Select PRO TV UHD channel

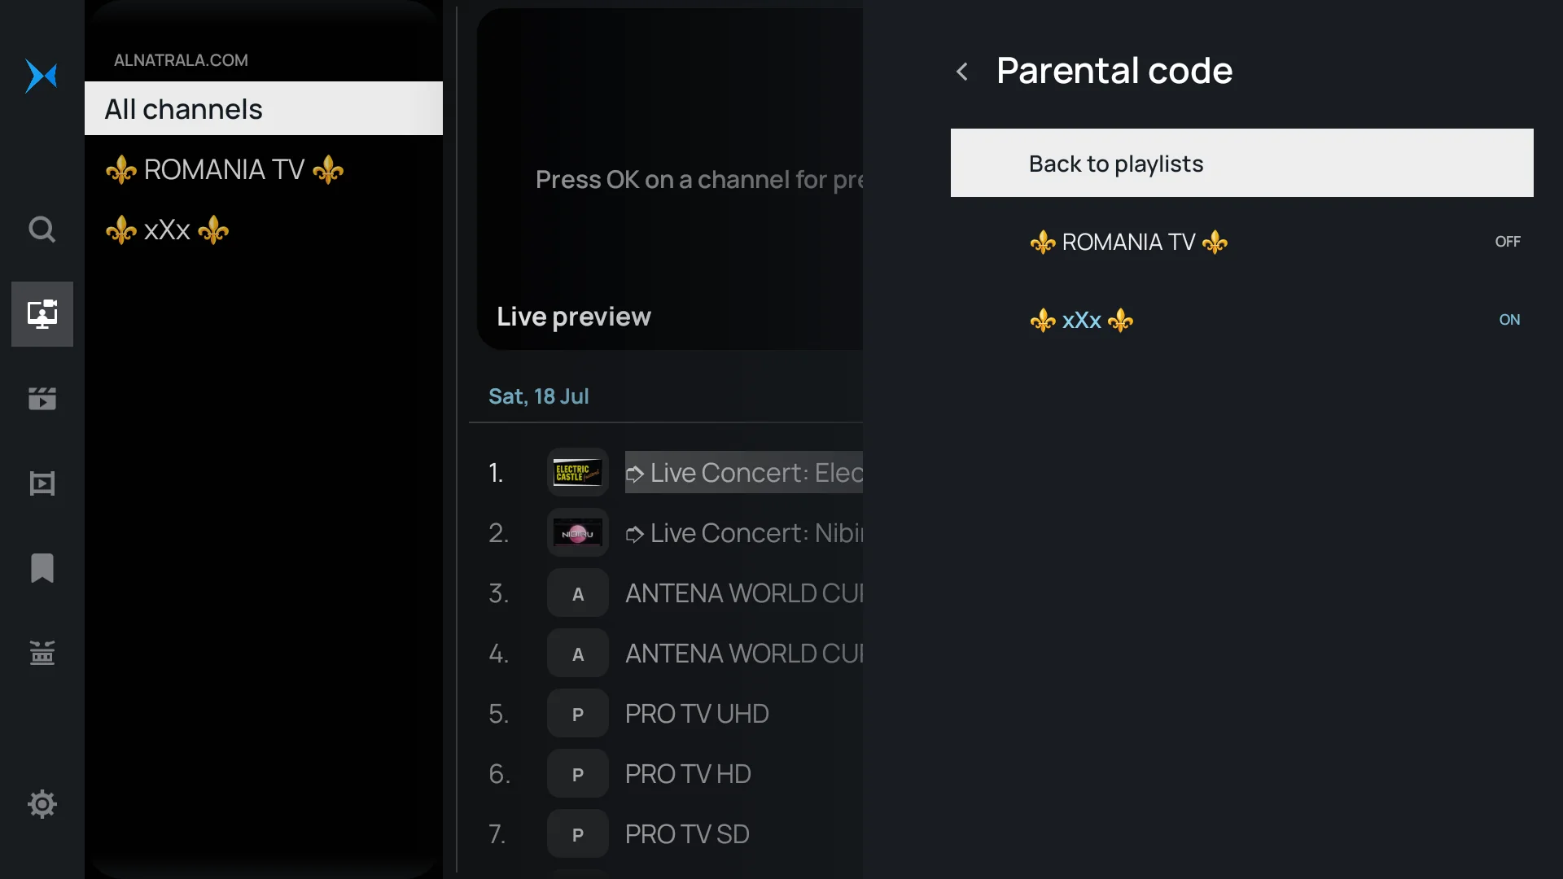697,714
